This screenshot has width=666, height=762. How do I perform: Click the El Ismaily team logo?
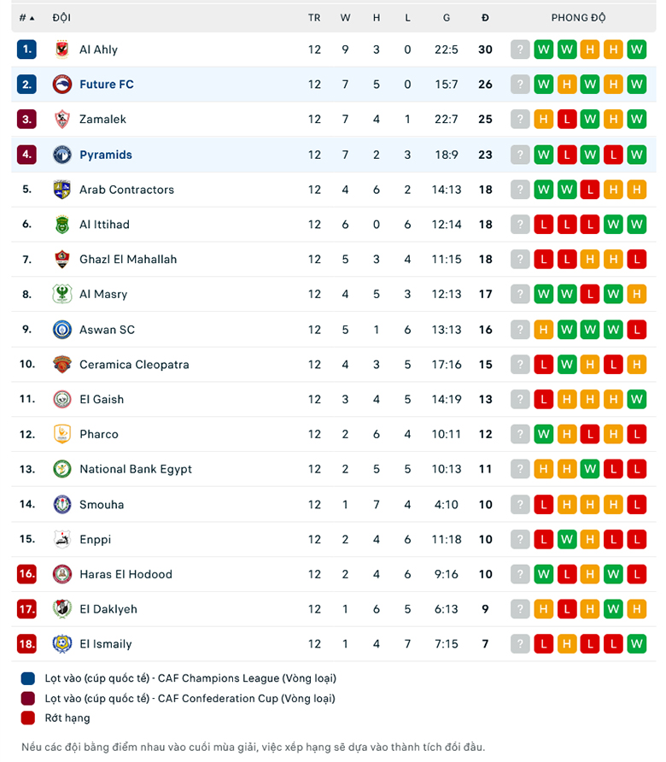coord(61,644)
